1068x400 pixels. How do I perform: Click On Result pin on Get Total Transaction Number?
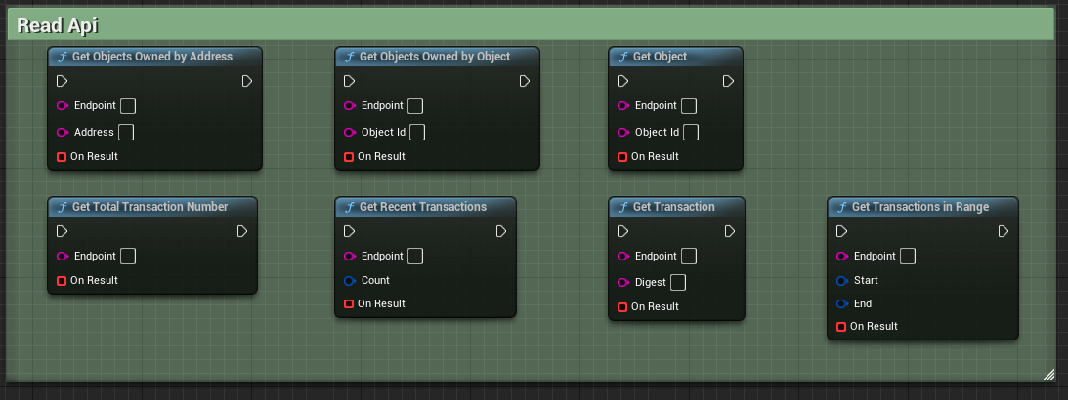(62, 281)
